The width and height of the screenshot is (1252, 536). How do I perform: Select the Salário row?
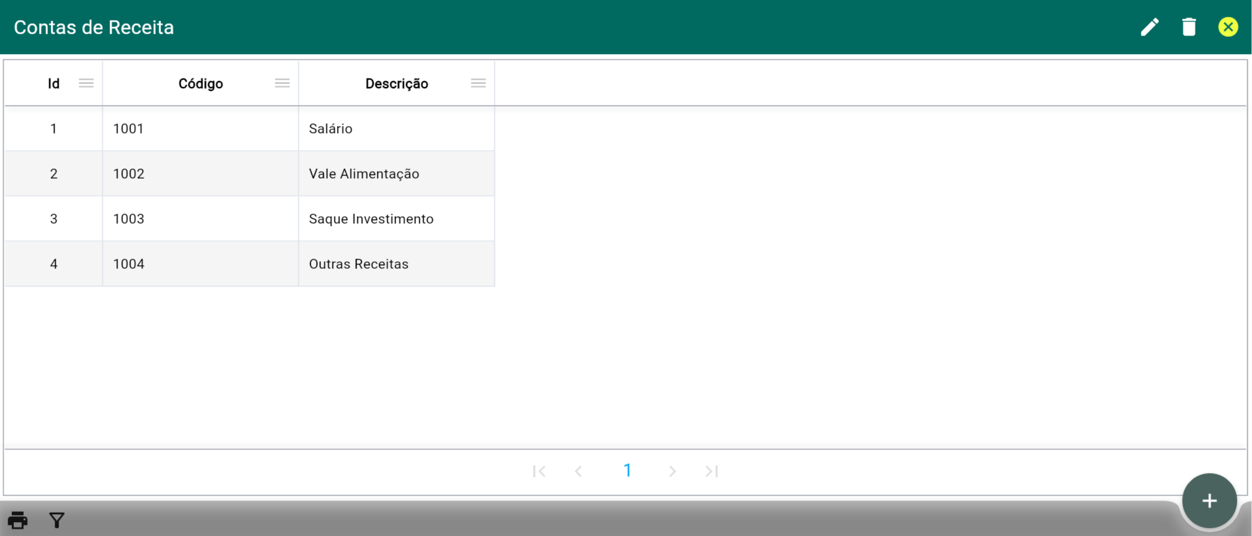(x=330, y=129)
